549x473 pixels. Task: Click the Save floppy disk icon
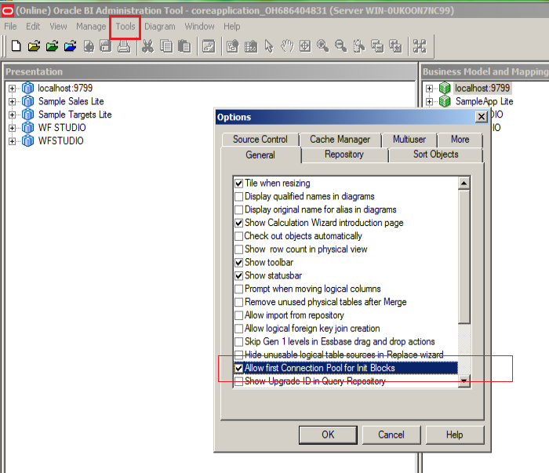(106, 45)
